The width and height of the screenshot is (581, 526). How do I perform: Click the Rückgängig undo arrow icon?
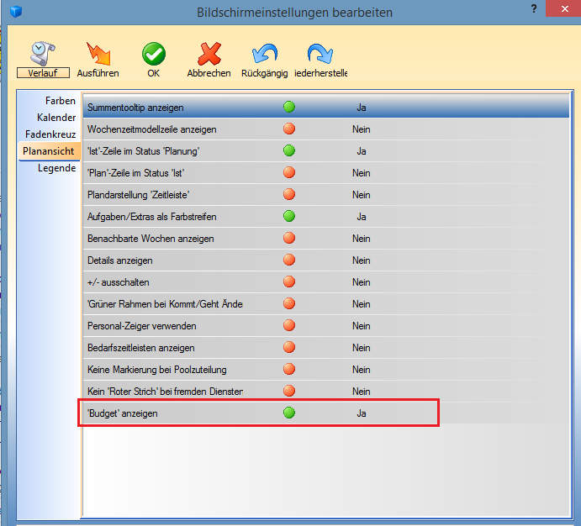pyautogui.click(x=265, y=55)
